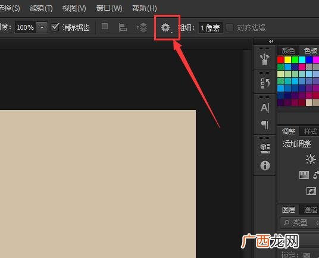This screenshot has height=258, width=319.
Task: Collapse panels with double-arrow icon
Action: [x=271, y=42]
